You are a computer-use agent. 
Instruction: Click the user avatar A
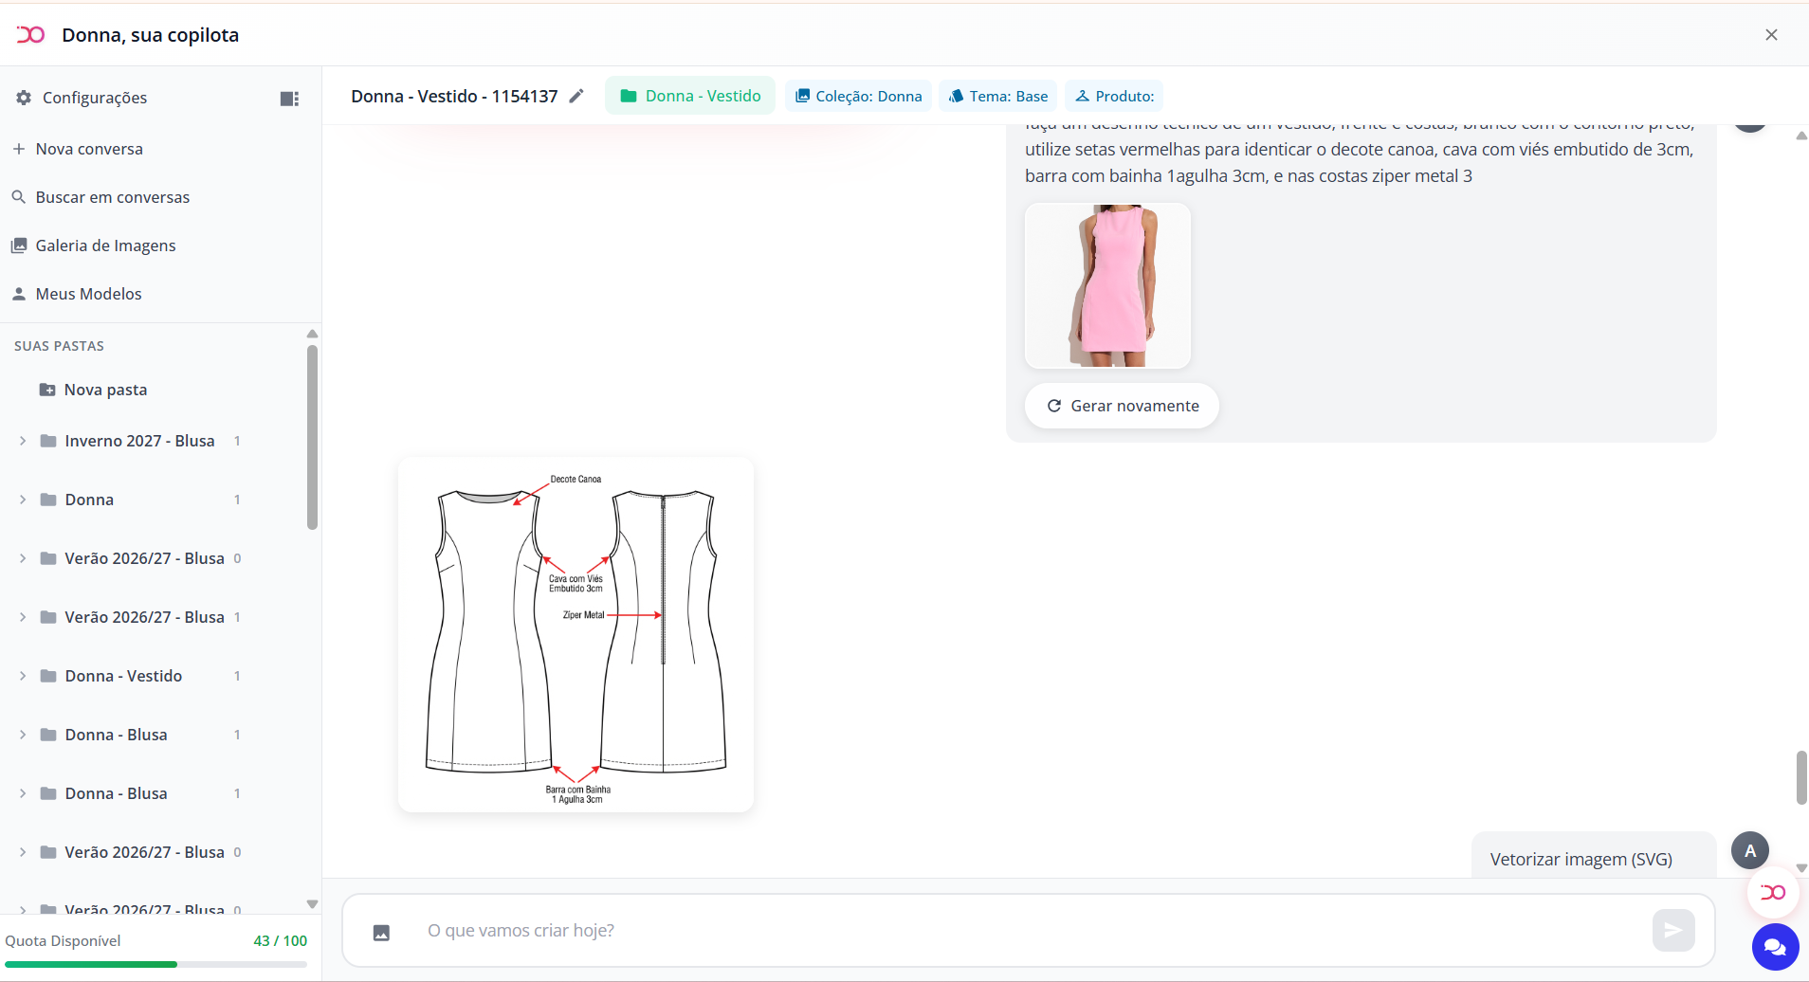point(1750,850)
